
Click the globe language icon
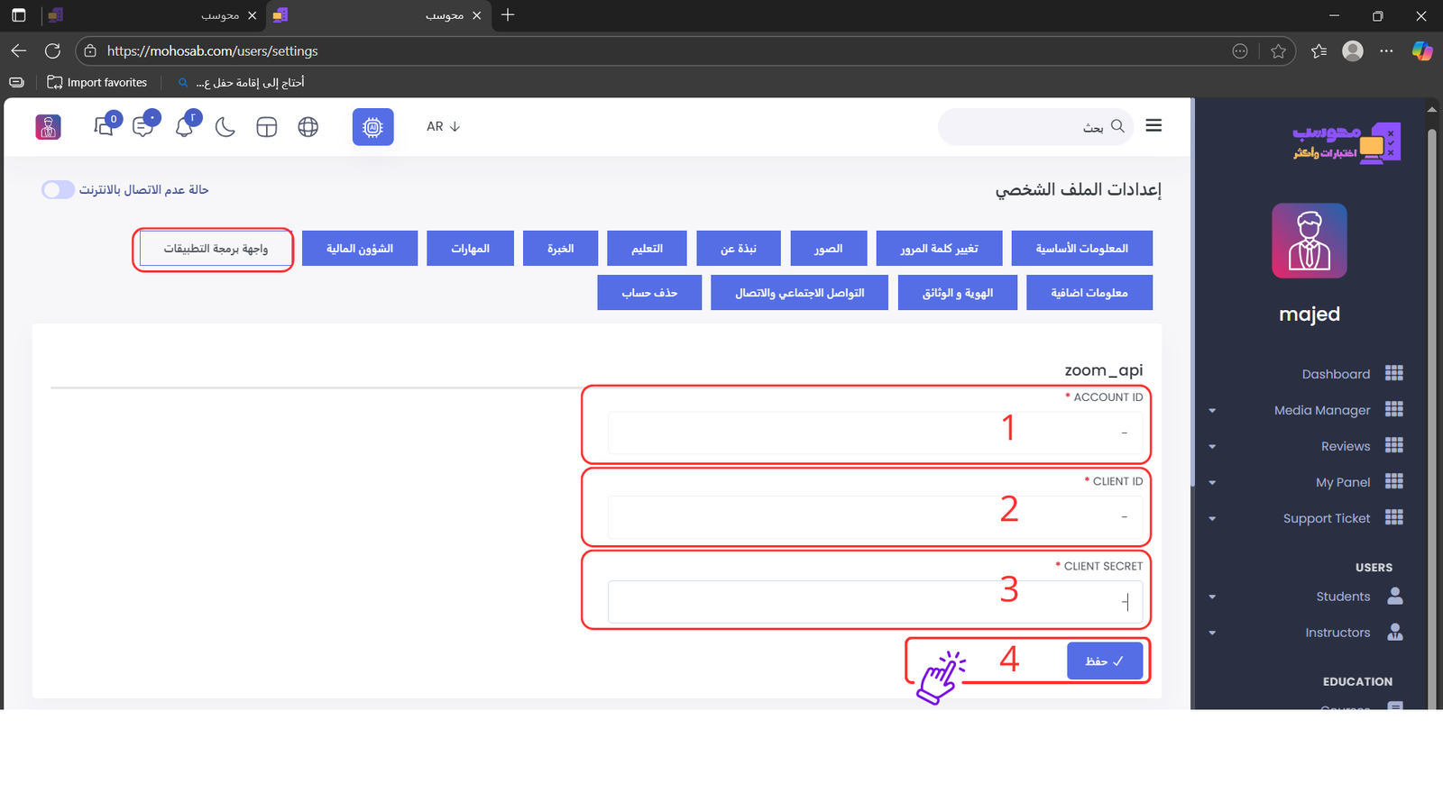[x=308, y=127]
